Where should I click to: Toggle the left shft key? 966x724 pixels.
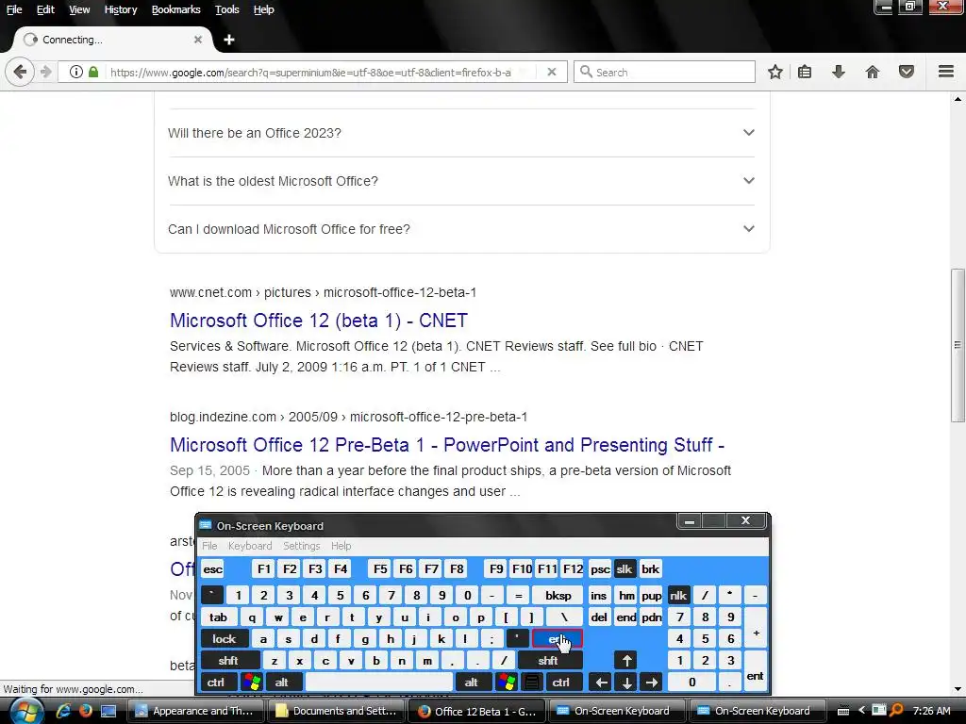point(228,661)
